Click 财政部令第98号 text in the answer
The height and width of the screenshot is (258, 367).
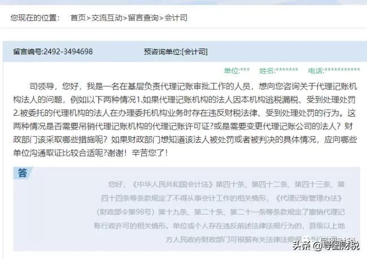[x=126, y=212]
